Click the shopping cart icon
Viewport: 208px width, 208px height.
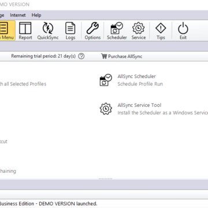click(104, 56)
